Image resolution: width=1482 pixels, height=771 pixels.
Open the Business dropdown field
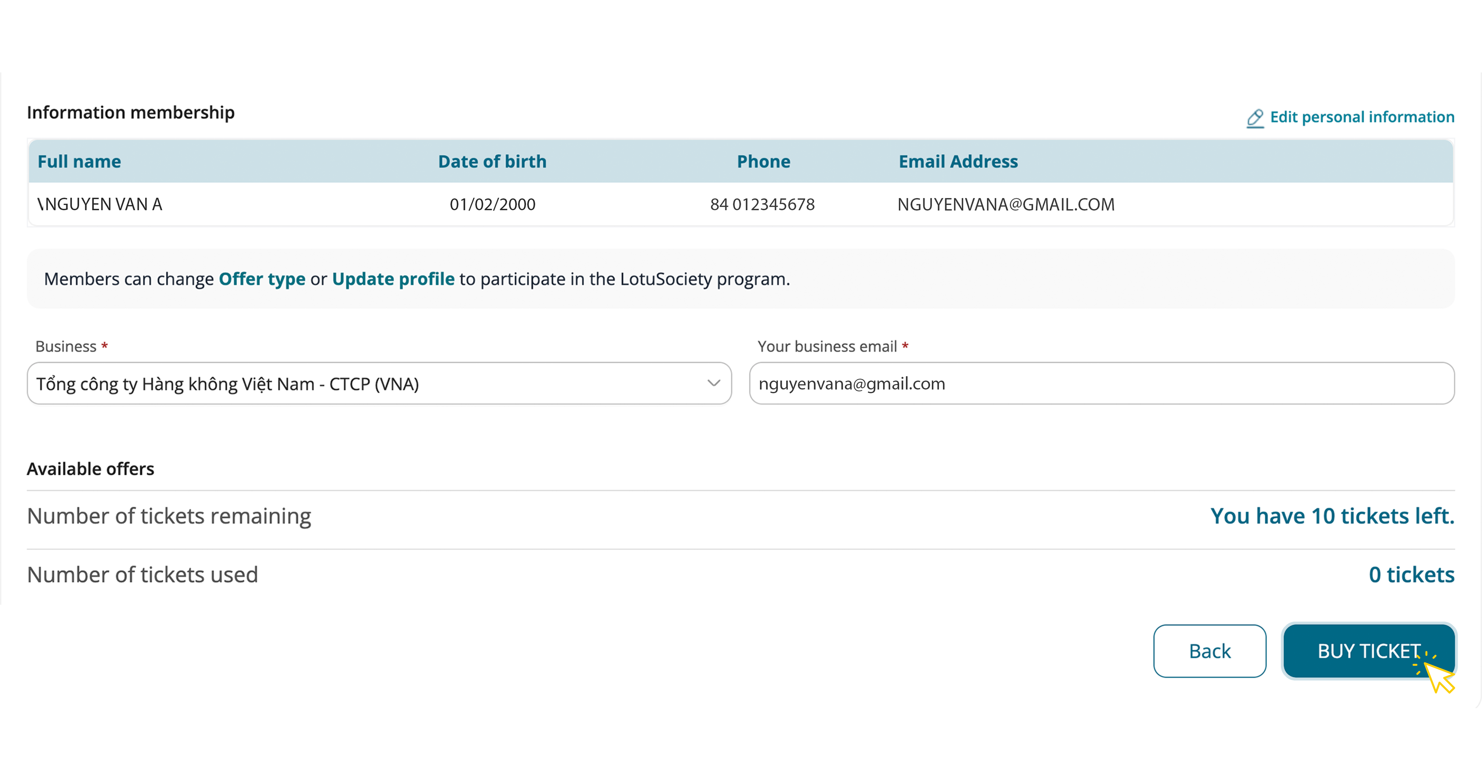[368, 383]
